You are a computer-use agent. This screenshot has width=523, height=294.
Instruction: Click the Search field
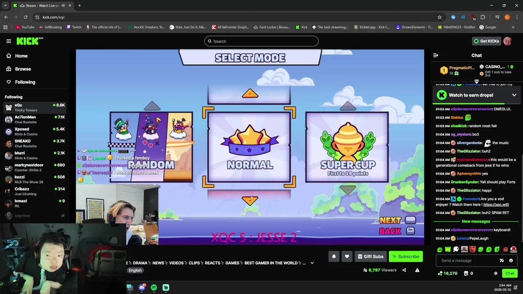click(x=261, y=41)
